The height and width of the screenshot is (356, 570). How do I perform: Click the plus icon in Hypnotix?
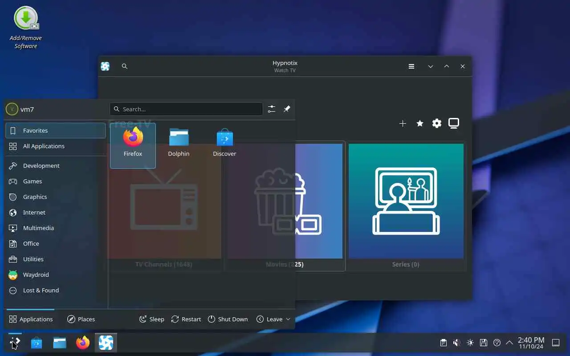[x=403, y=124]
